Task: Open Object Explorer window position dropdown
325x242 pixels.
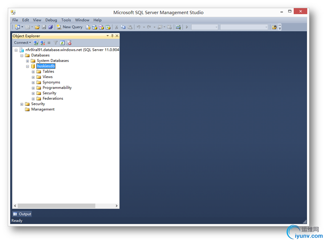Action: [108, 36]
